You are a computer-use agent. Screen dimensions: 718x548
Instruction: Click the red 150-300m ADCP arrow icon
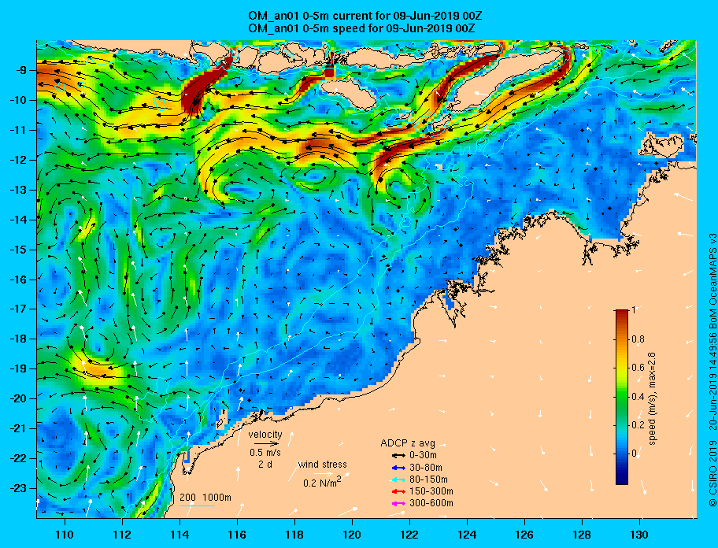tap(398, 491)
